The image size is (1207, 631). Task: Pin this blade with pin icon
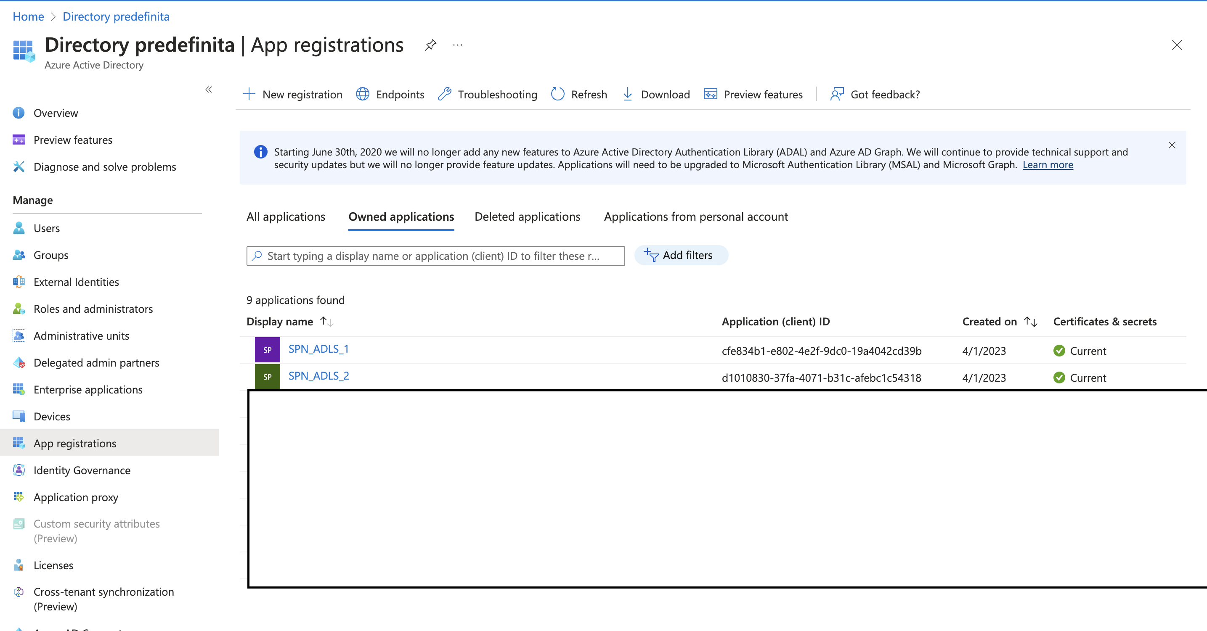point(430,45)
